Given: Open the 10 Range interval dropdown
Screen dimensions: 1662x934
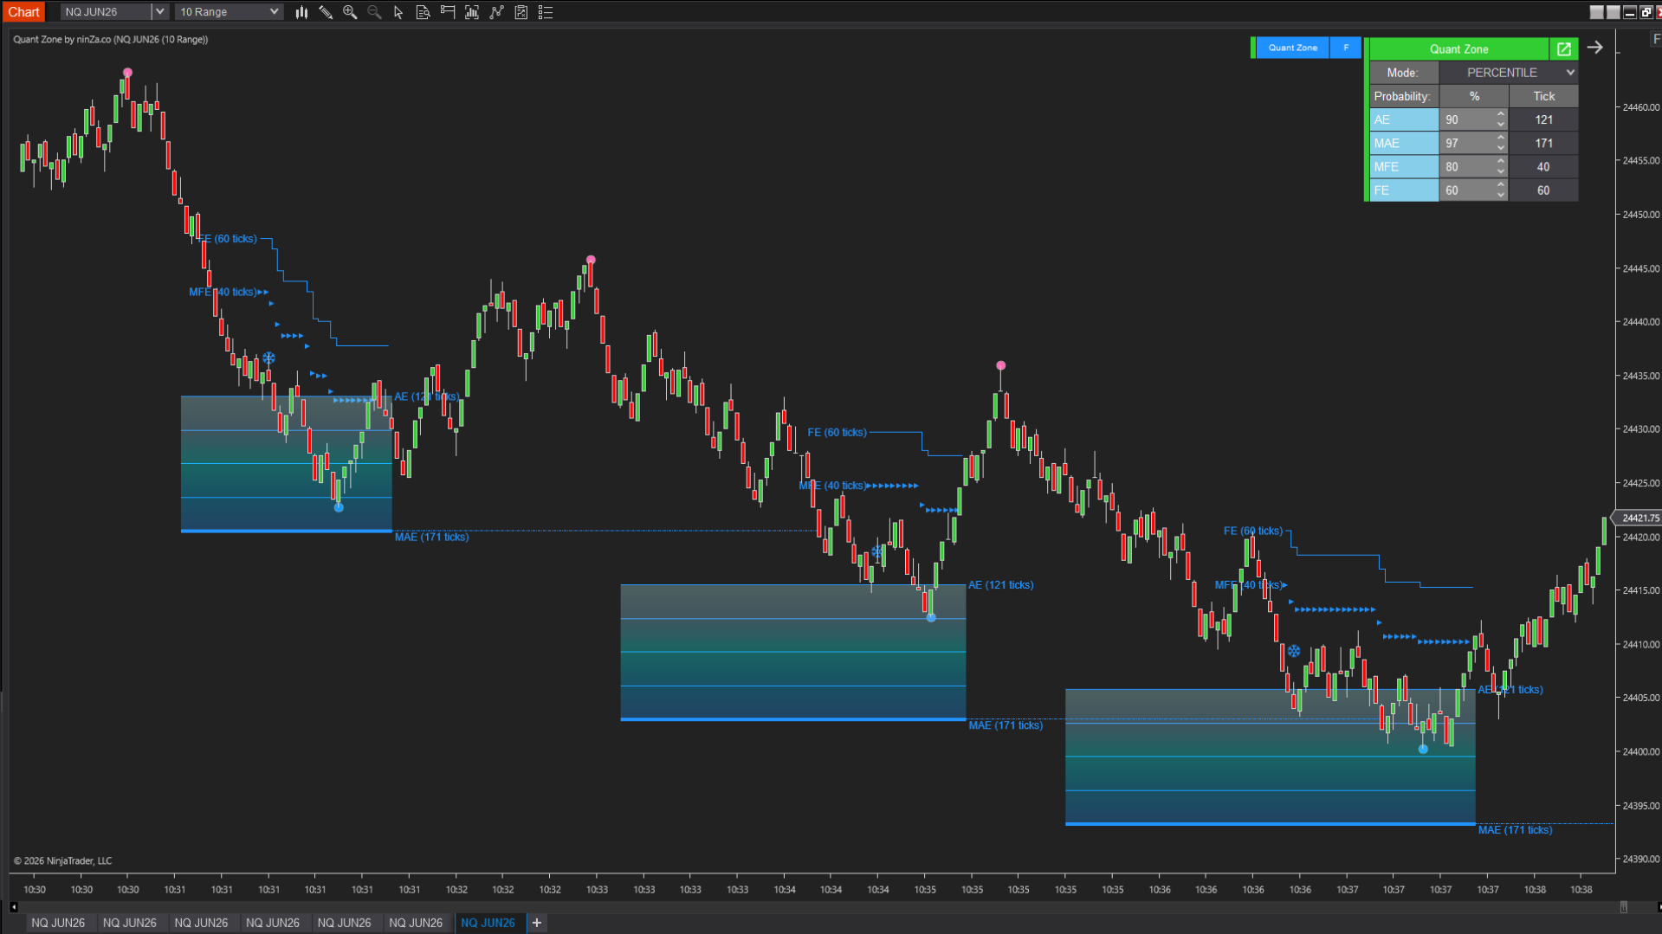Looking at the screenshot, I should point(274,12).
